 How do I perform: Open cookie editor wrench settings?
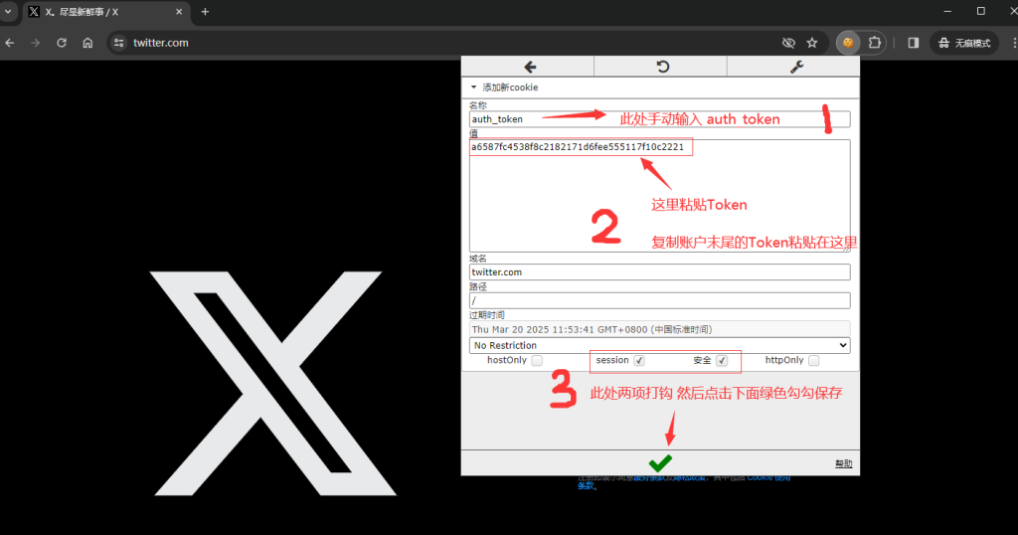[x=796, y=67]
